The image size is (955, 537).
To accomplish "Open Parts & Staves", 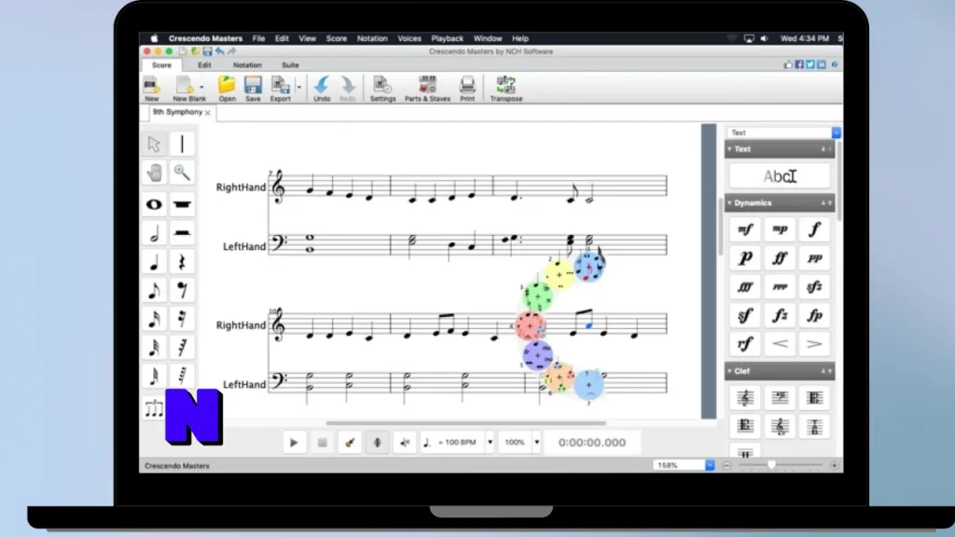I will pos(427,89).
